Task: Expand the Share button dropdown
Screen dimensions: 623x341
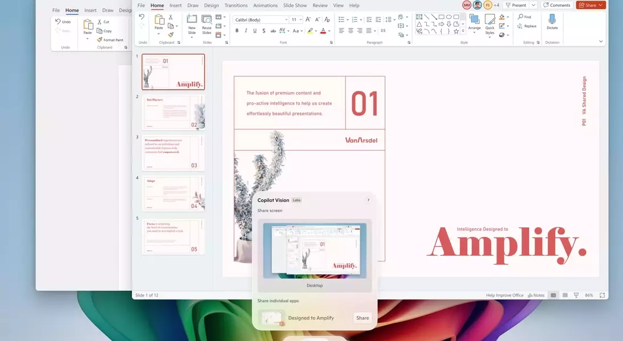Action: click(599, 5)
